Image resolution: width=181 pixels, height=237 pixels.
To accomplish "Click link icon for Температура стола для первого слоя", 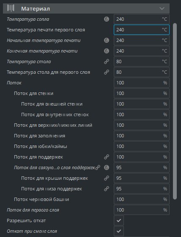I will coord(107,72).
